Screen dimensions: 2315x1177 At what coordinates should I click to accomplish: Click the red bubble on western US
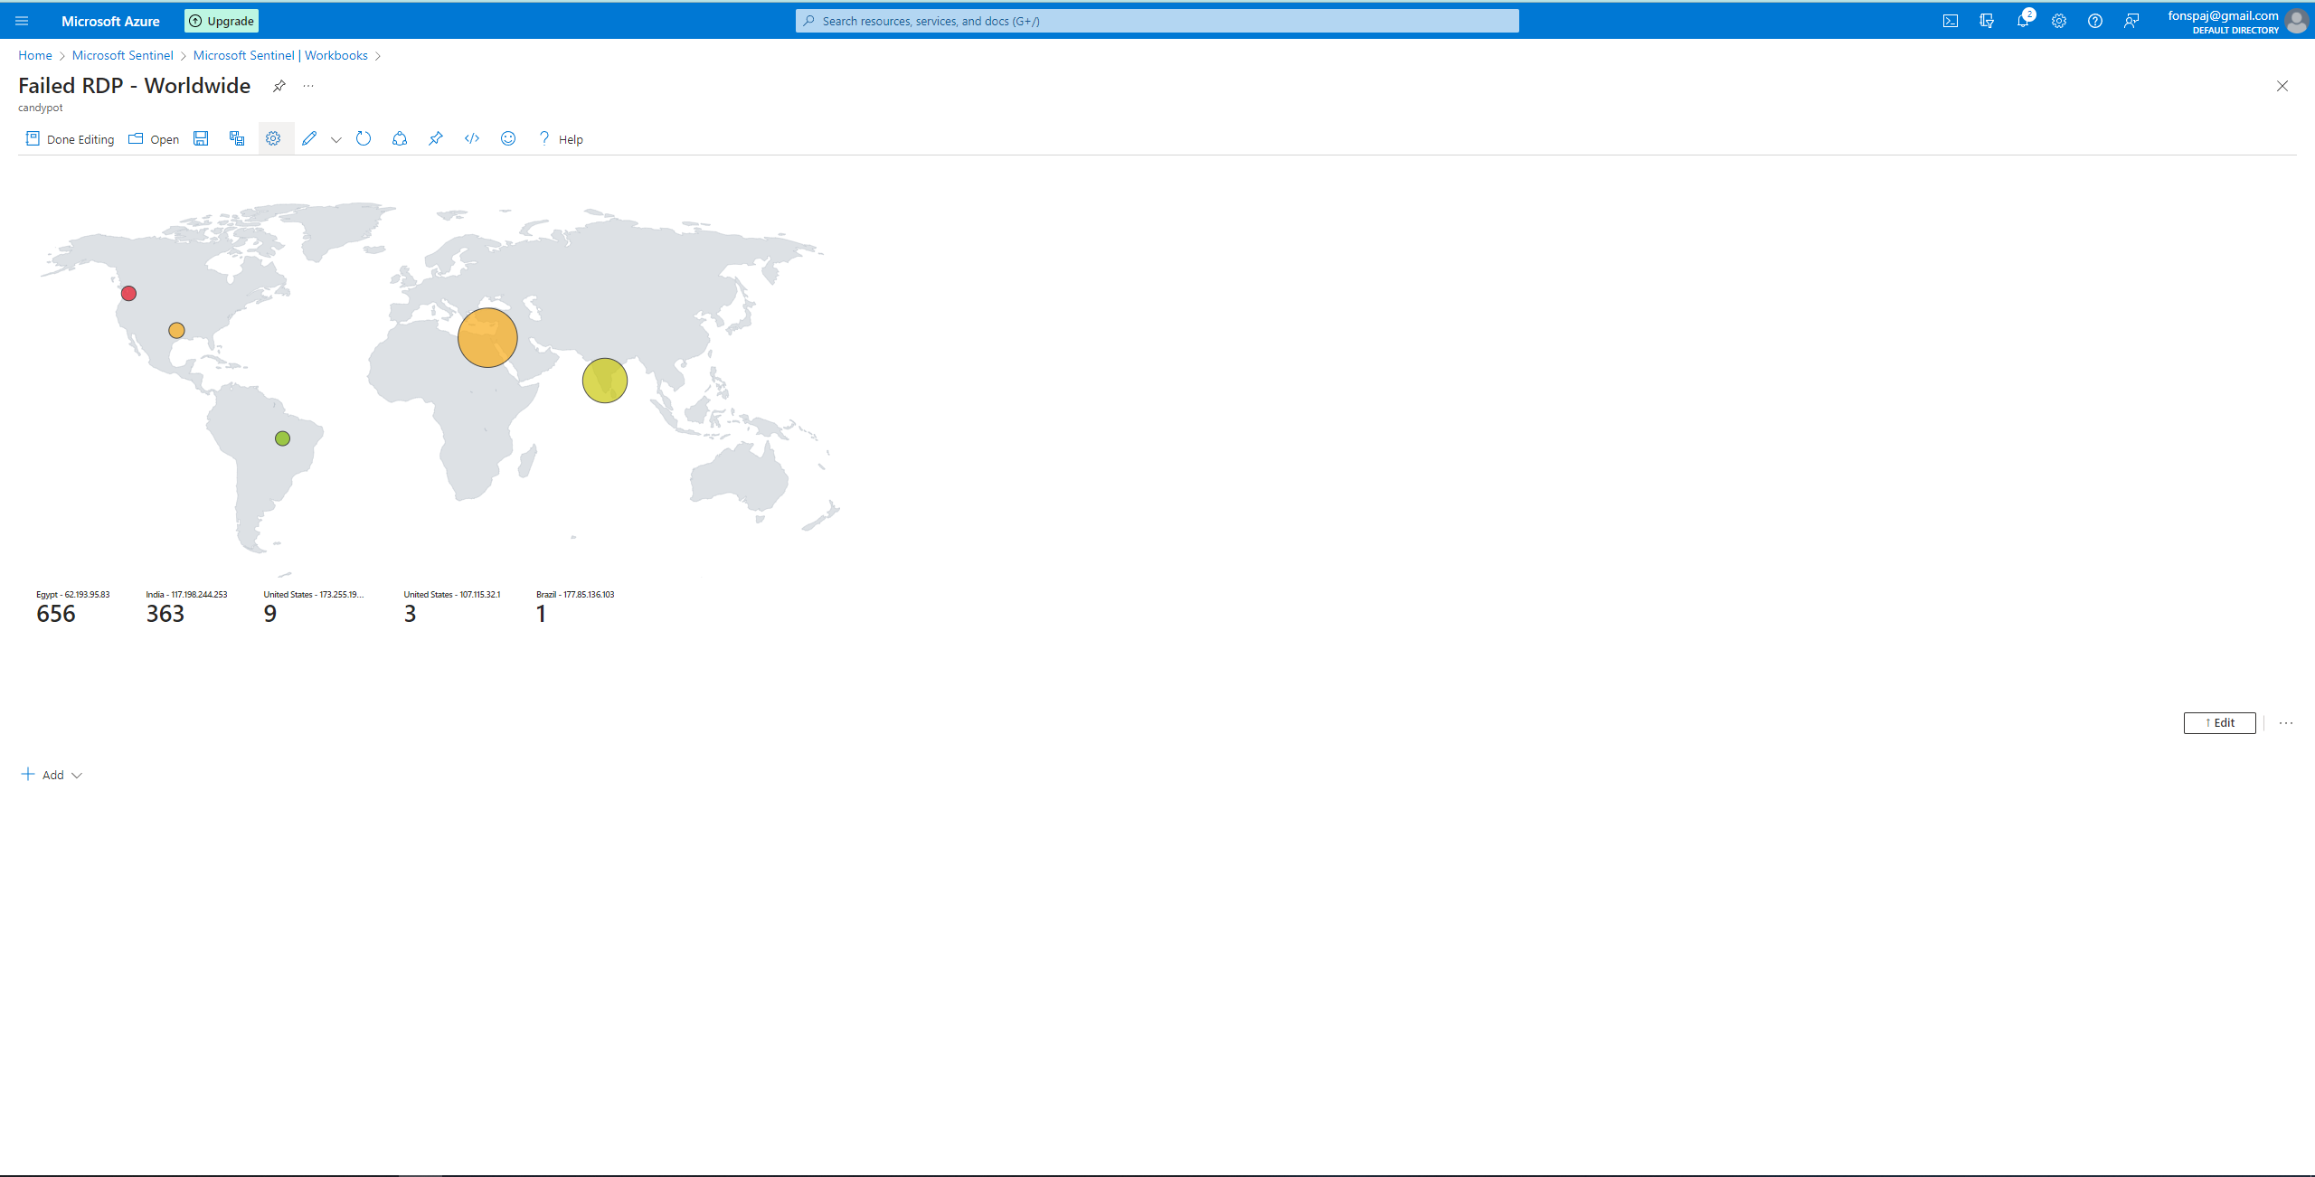pos(128,293)
